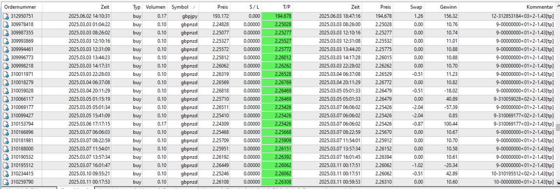Click the order icon for 310190532
The height and width of the screenshot is (189, 560).
click(6, 157)
